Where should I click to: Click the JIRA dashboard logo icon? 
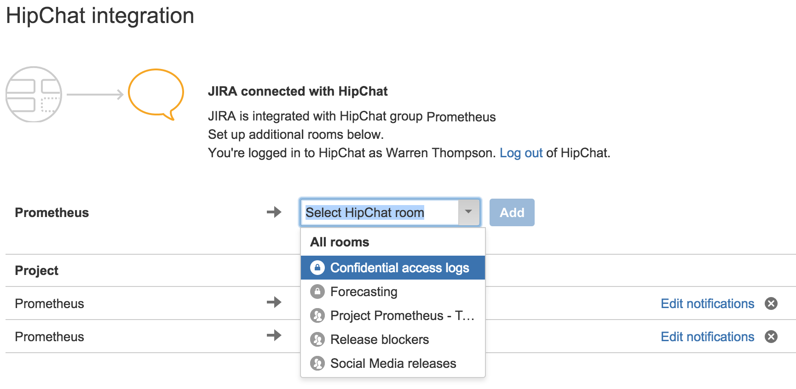pos(34,94)
